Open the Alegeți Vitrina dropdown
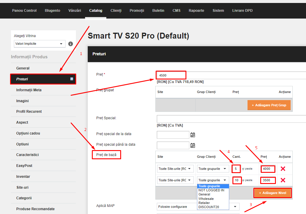This screenshot has height=214, width=306. click(39, 44)
